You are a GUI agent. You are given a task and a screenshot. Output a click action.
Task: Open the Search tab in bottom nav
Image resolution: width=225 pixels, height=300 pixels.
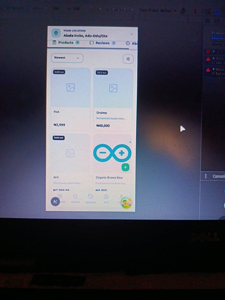coord(75,199)
